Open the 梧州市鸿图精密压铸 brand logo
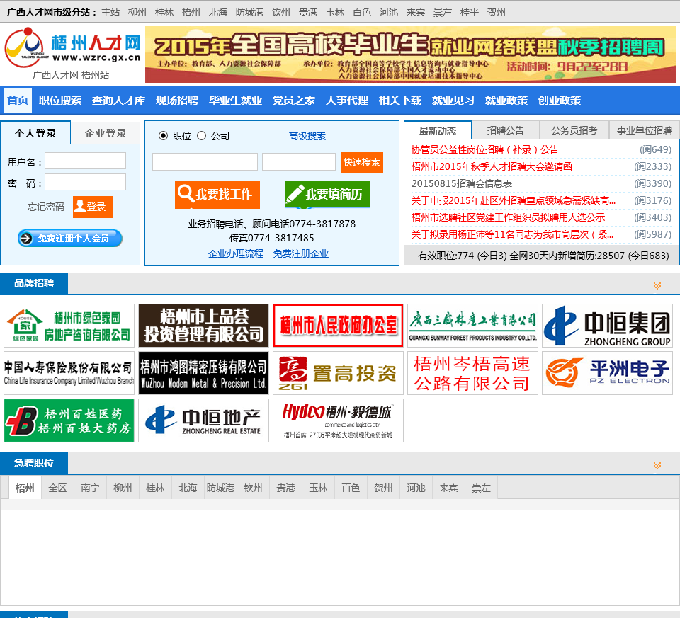The width and height of the screenshot is (680, 618). coord(203,373)
